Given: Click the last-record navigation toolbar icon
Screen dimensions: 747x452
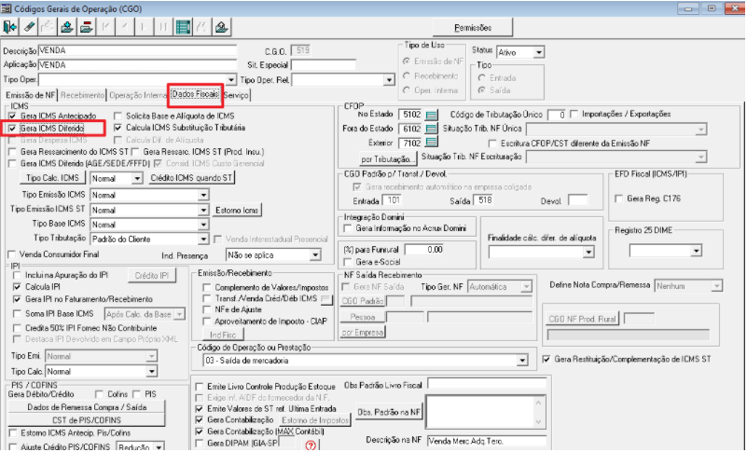Looking at the screenshot, I should pyautogui.click(x=163, y=27).
